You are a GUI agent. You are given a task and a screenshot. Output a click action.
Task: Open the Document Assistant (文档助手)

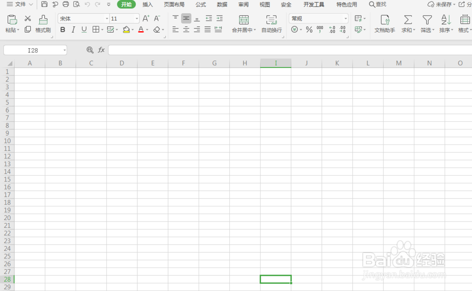click(385, 24)
